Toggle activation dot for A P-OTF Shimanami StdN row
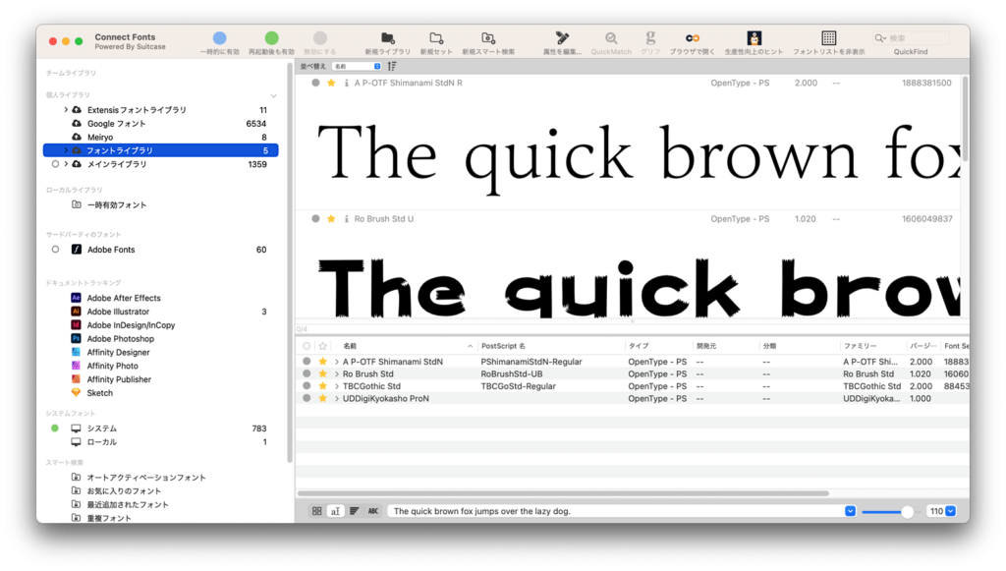The height and width of the screenshot is (571, 1006). (307, 362)
